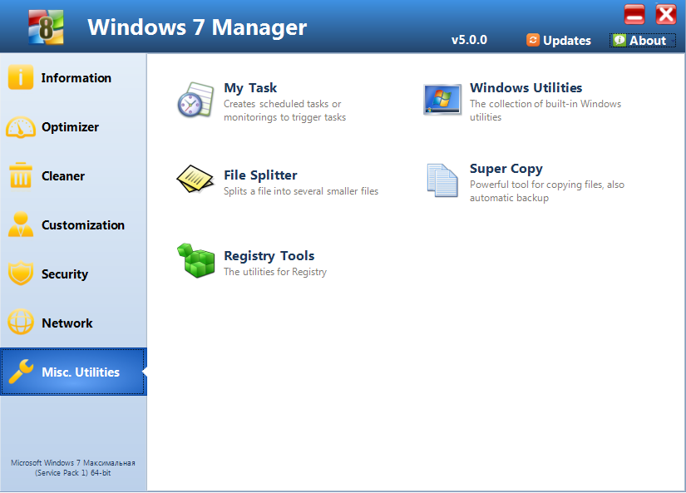
Task: Select the Information section icon
Action: click(x=20, y=77)
